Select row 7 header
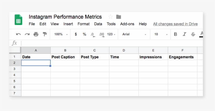Image resolution: width=215 pixels, height=111 pixels. point(15,93)
